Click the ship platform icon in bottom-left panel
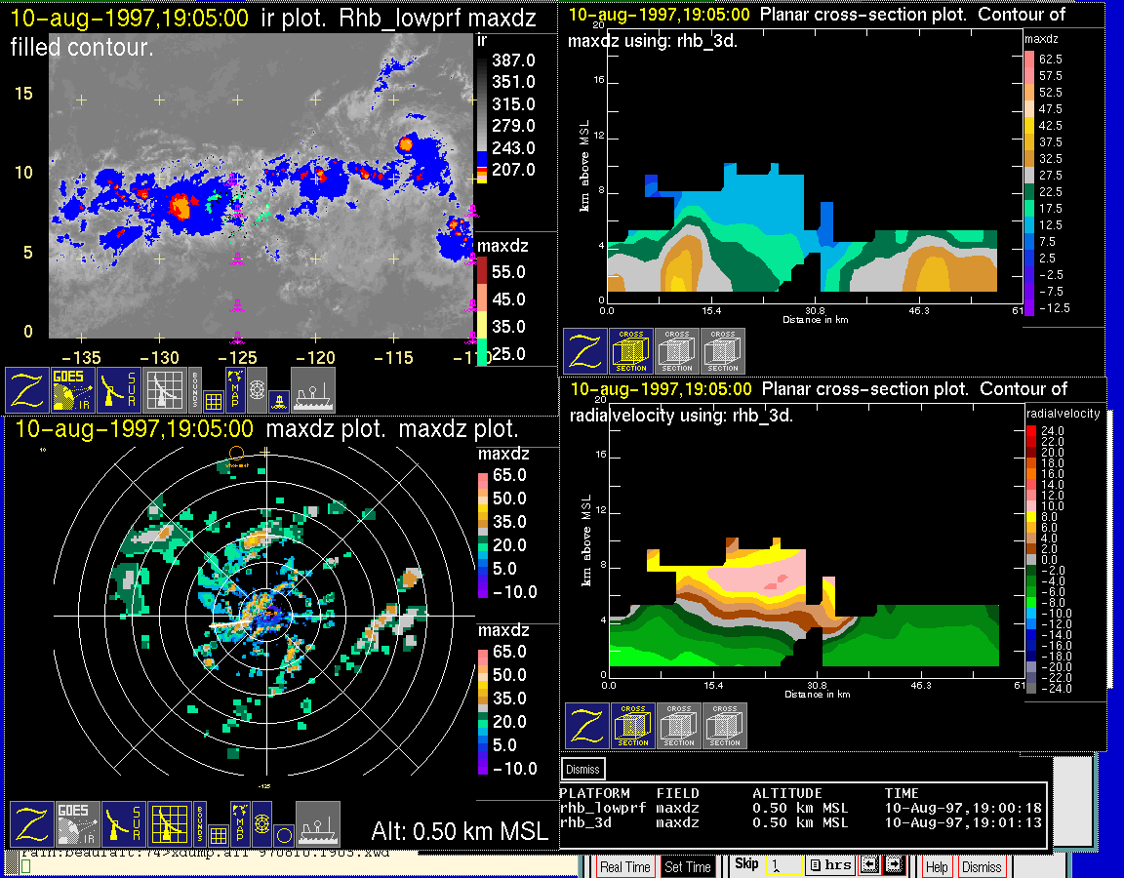This screenshot has width=1124, height=878. (x=317, y=824)
